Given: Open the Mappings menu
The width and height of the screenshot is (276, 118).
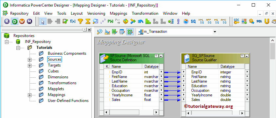Looking at the screenshot, I should click(118, 13).
